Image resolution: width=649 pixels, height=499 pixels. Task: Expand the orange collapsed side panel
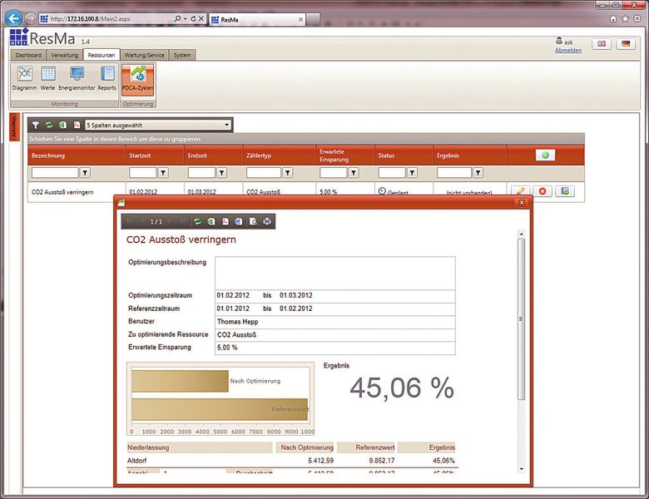click(14, 126)
